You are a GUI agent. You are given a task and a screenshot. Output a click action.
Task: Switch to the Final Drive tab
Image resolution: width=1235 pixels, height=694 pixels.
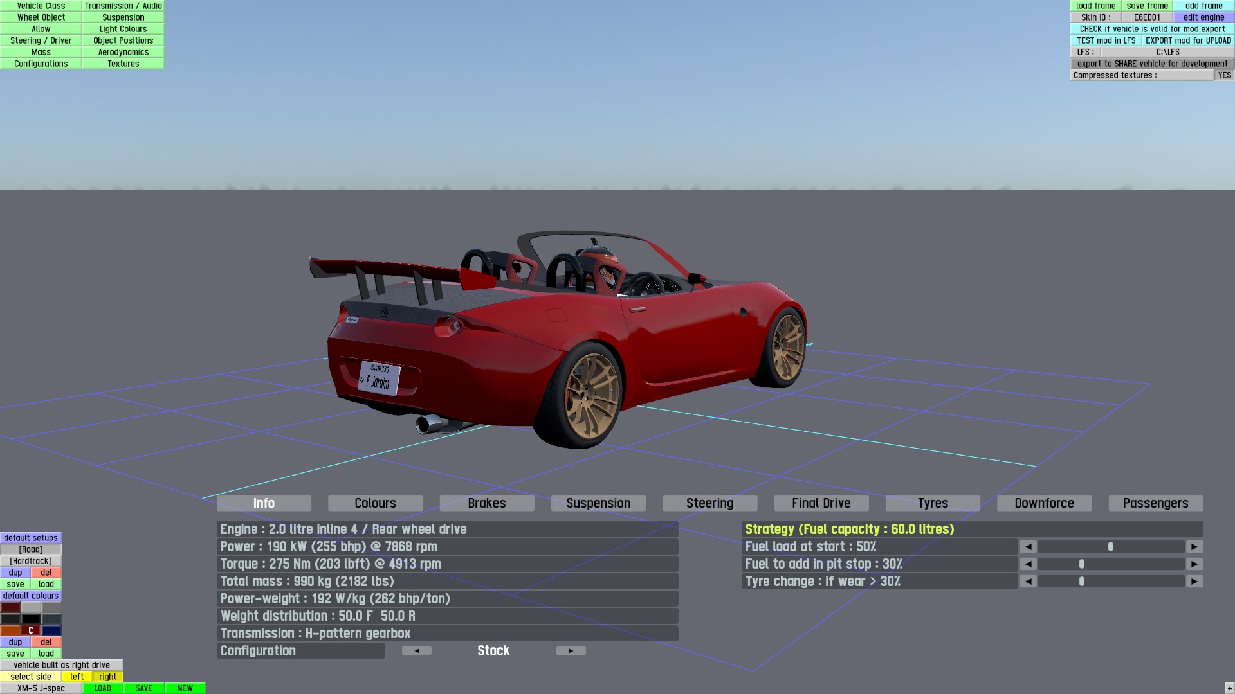pyautogui.click(x=821, y=503)
